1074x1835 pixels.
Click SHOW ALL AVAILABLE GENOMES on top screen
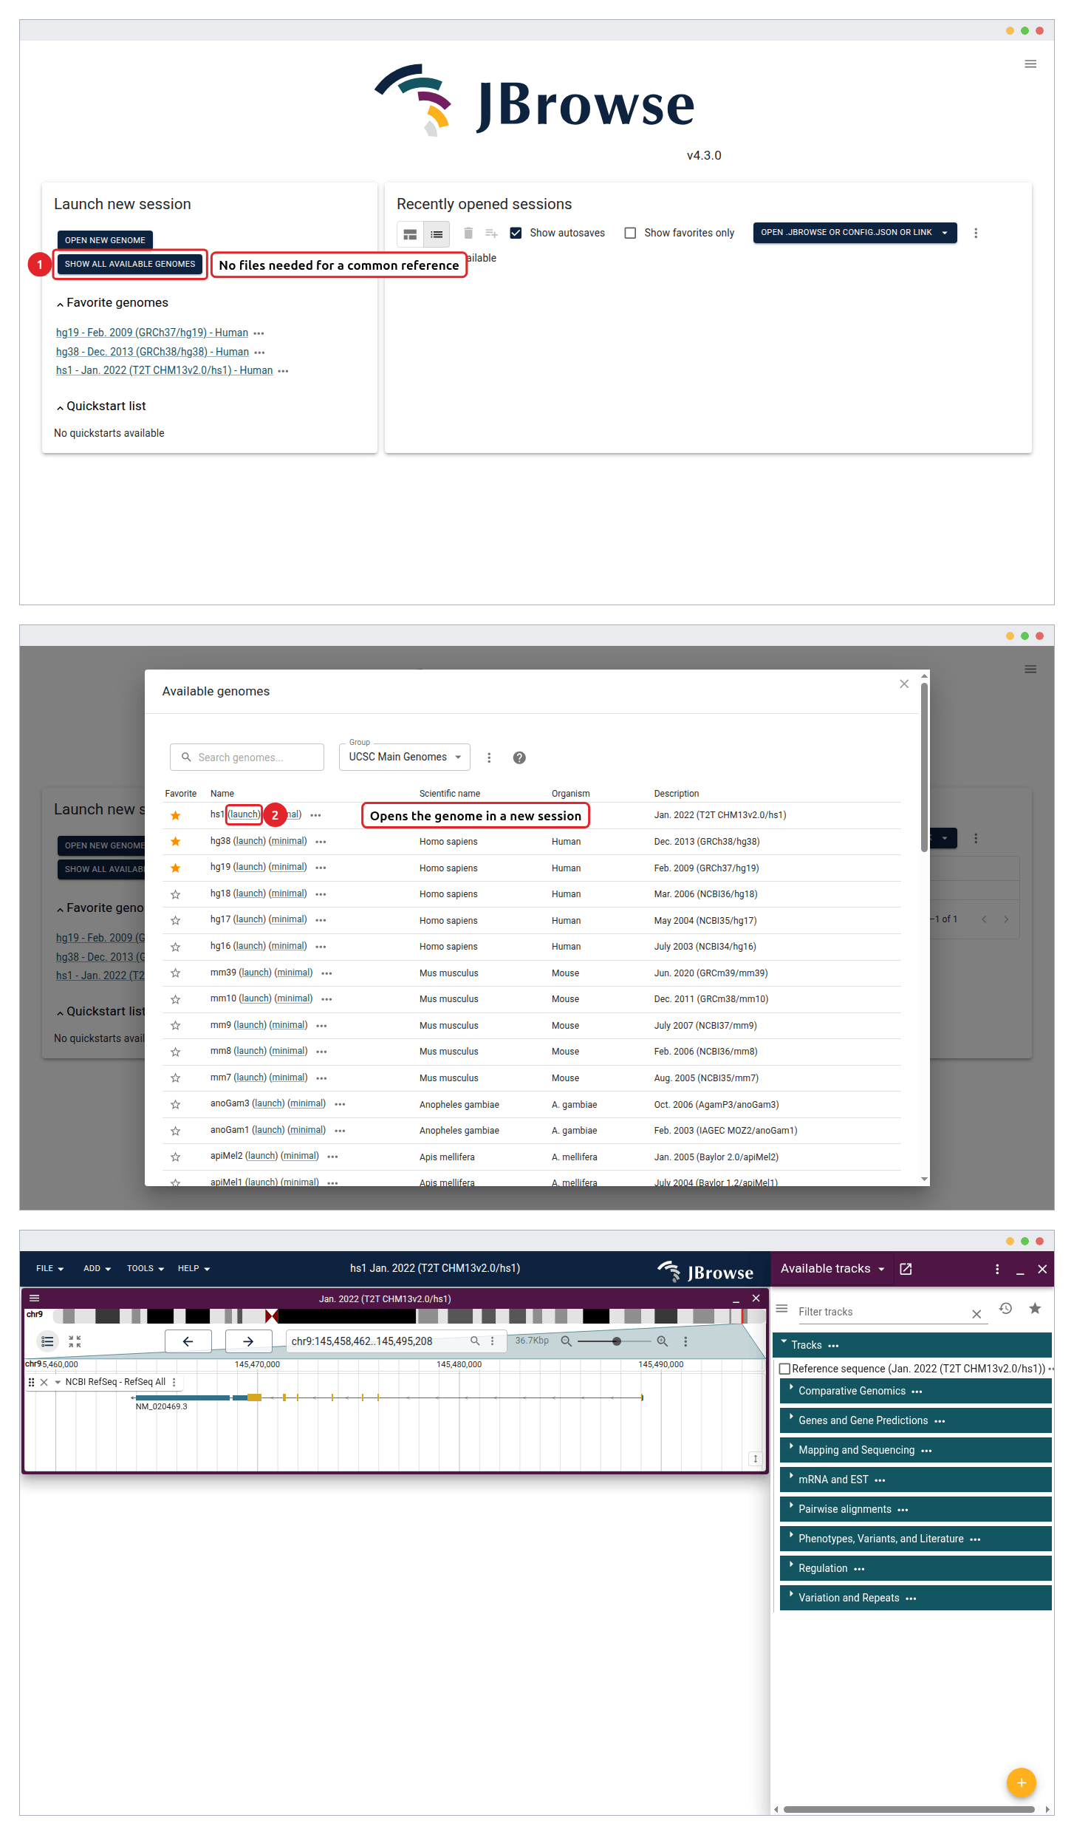tap(130, 264)
